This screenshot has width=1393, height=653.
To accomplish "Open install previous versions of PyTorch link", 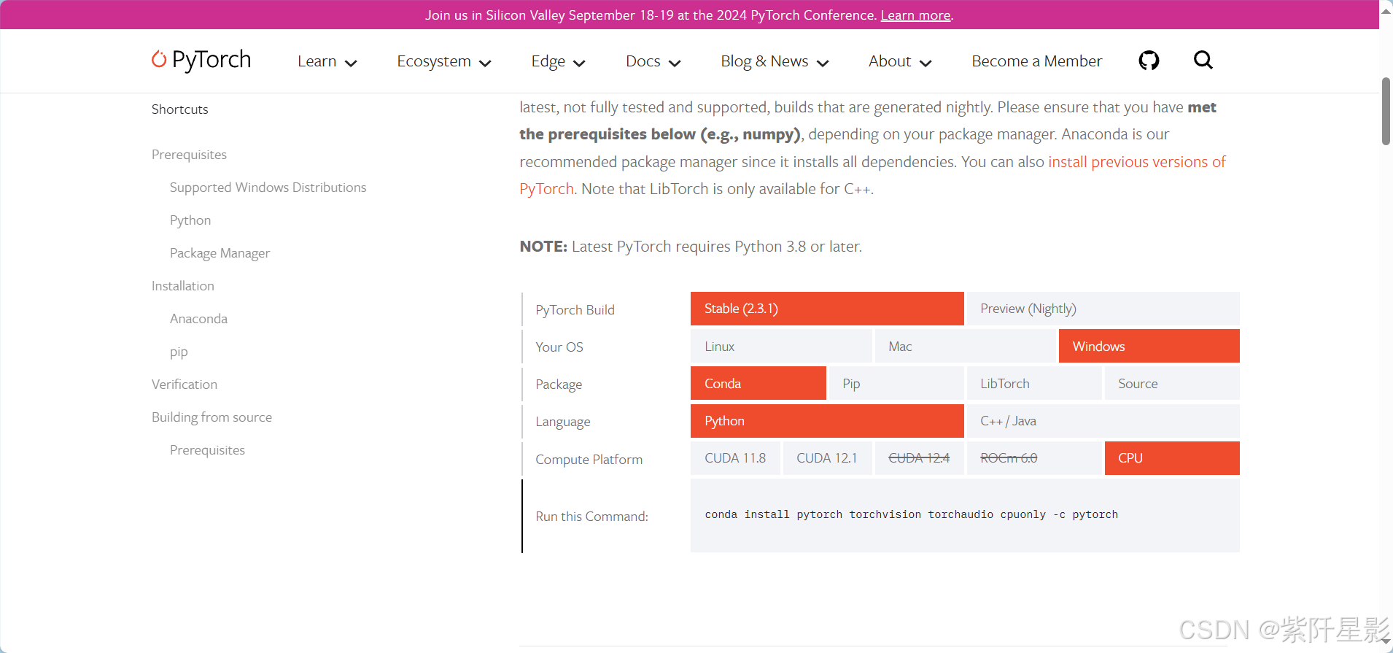I will tap(1137, 162).
